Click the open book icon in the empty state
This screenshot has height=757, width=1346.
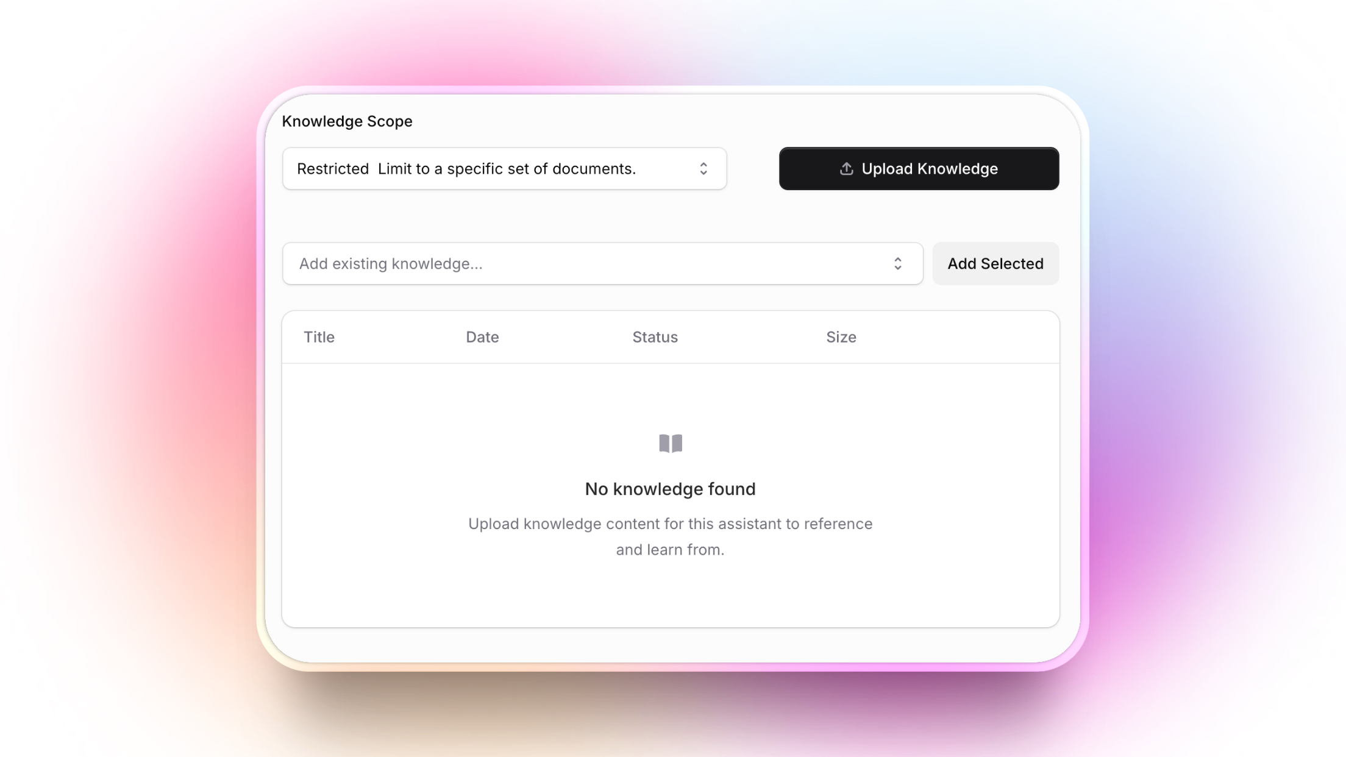click(670, 443)
